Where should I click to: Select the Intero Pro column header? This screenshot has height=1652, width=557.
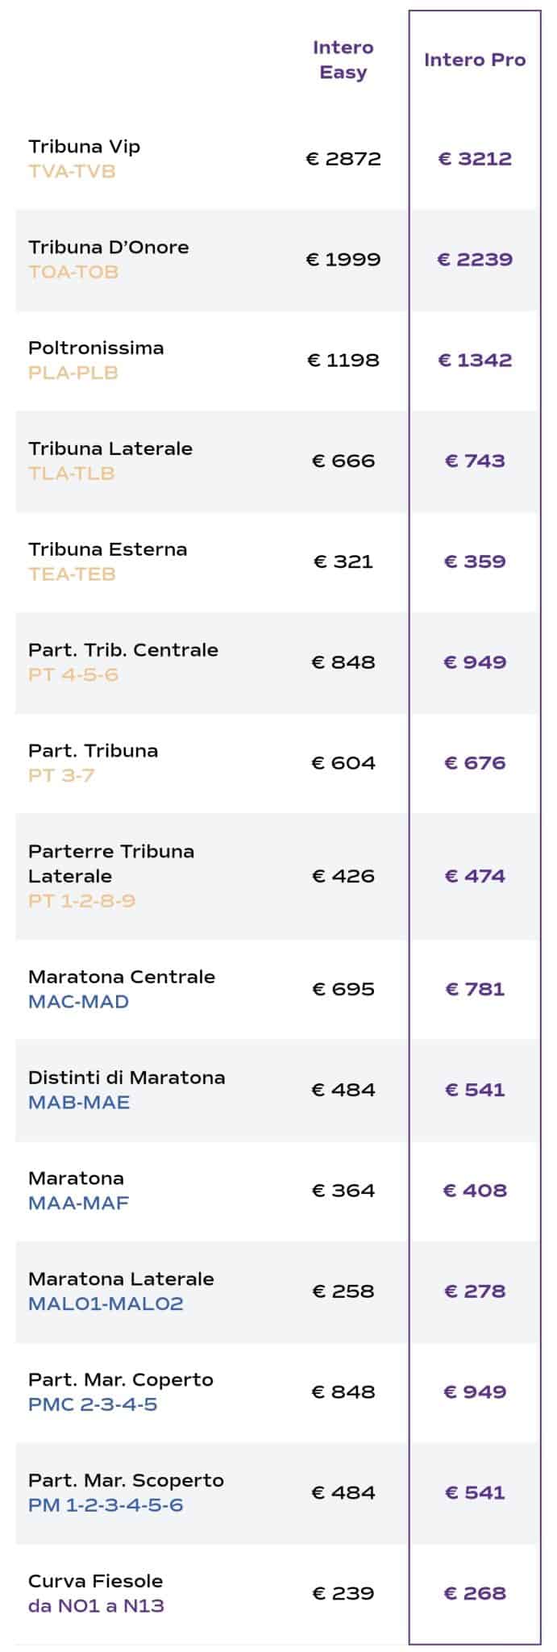[x=474, y=60]
